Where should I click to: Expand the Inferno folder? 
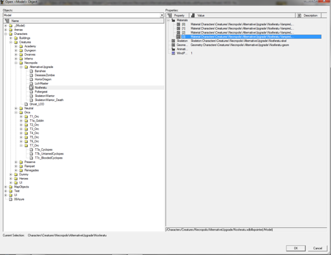(16, 59)
